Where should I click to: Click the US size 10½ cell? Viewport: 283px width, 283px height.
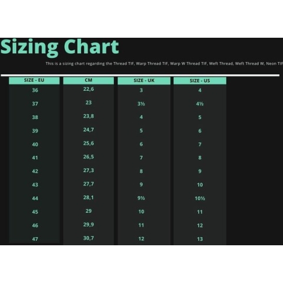200,199
